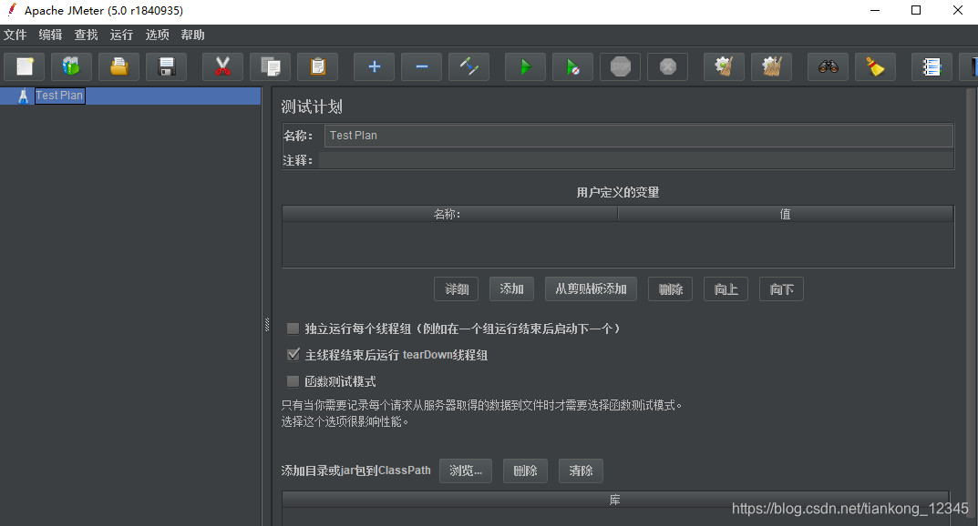This screenshot has width=978, height=526.
Task: Save test plan with floppy disk icon
Action: click(167, 66)
